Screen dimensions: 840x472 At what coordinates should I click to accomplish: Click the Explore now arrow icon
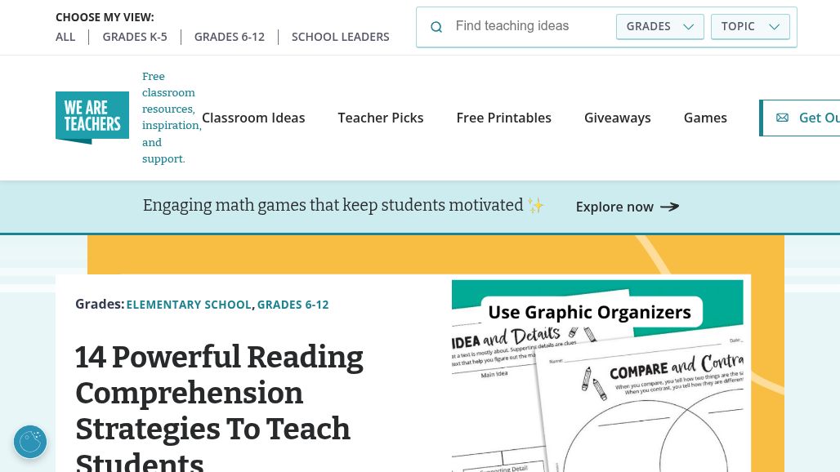670,207
